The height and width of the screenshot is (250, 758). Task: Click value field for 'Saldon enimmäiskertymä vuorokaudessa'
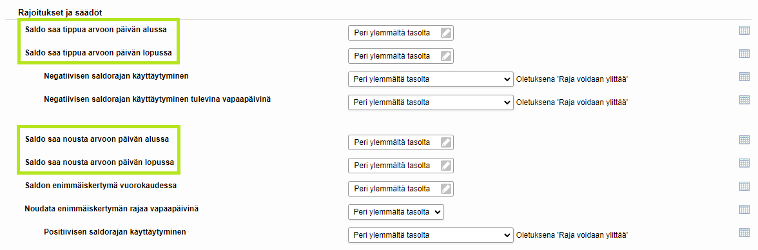click(x=401, y=188)
